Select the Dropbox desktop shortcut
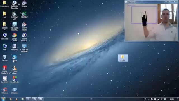The image size is (179, 101). pyautogui.click(x=15, y=90)
